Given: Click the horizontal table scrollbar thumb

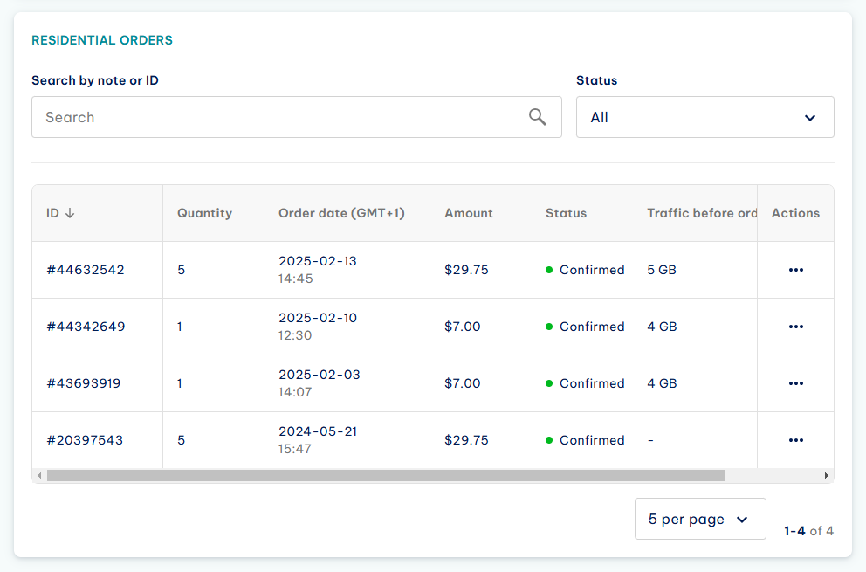Looking at the screenshot, I should pyautogui.click(x=386, y=475).
